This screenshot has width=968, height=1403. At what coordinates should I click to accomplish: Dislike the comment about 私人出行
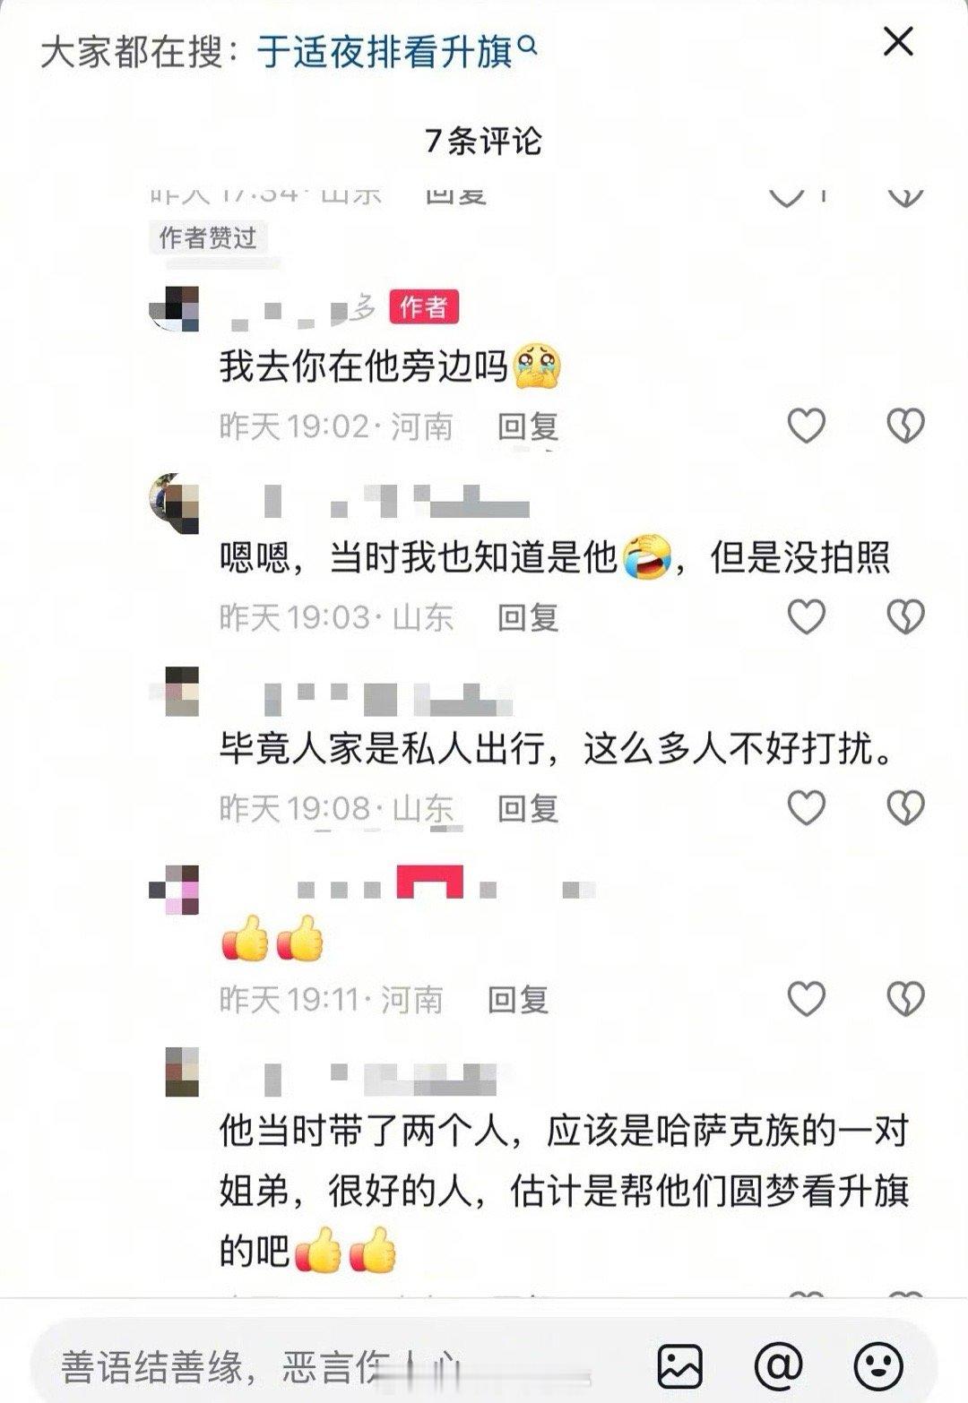pos(905,808)
